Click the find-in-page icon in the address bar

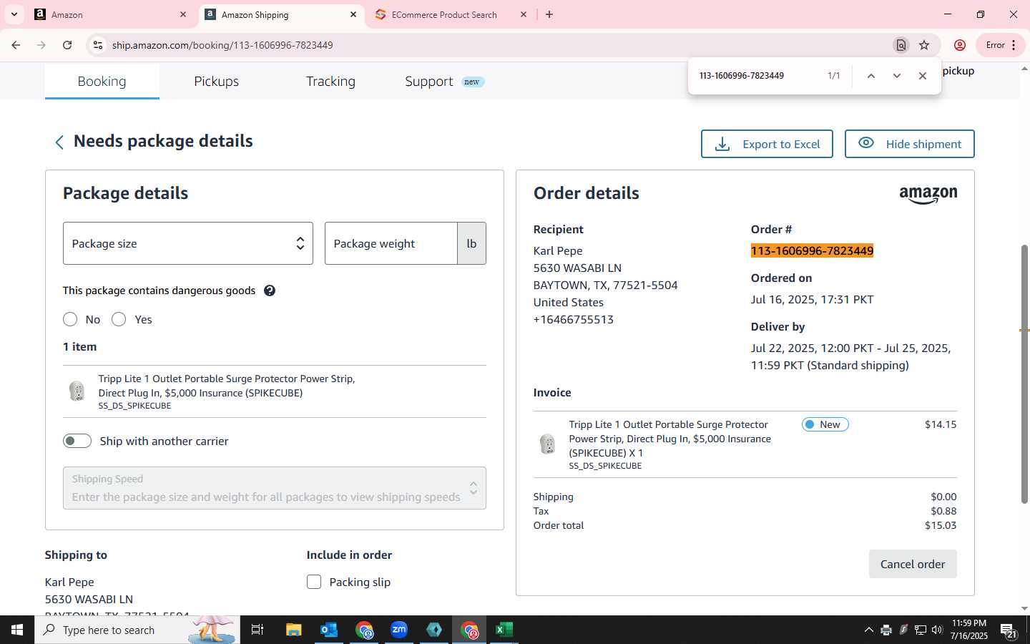coord(901,45)
